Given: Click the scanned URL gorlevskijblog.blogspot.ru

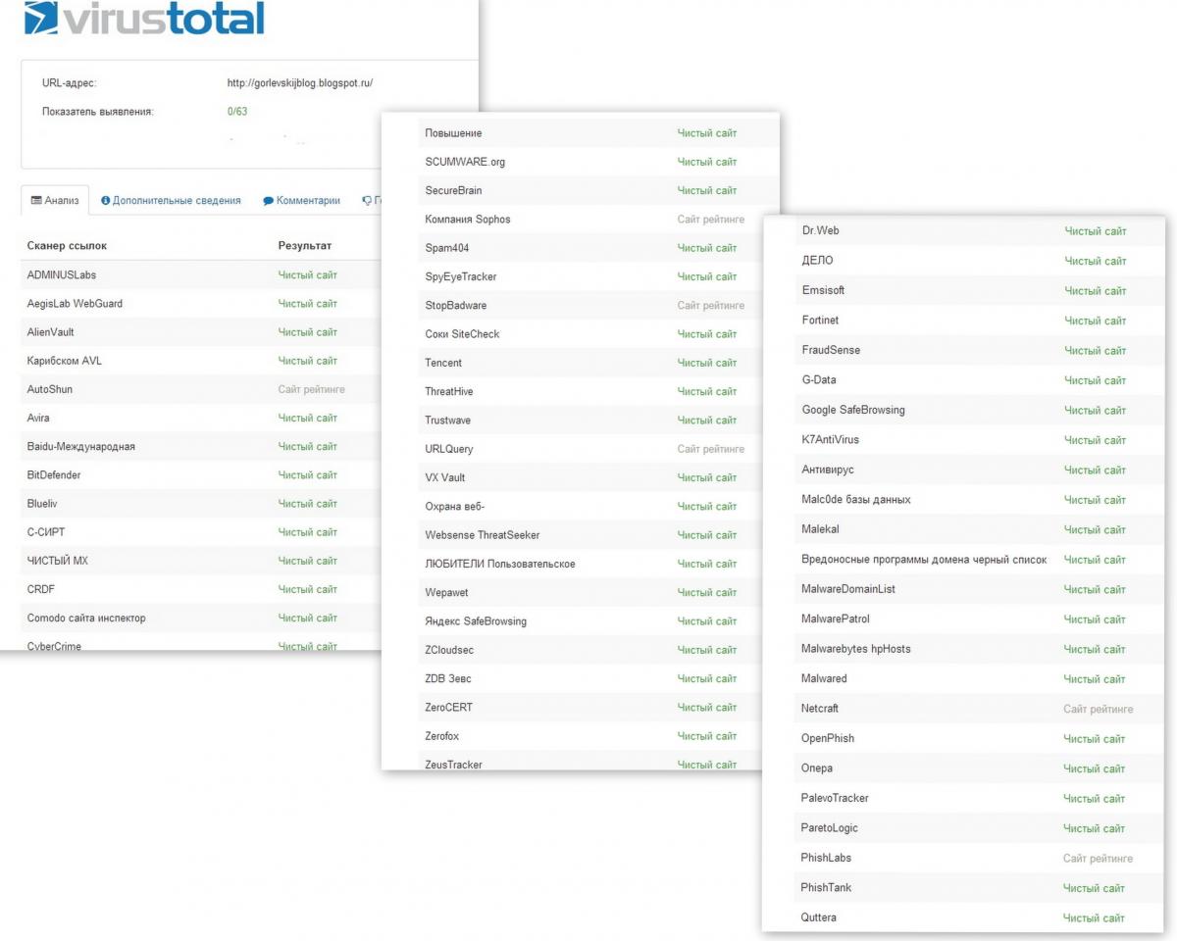Looking at the screenshot, I should (299, 83).
